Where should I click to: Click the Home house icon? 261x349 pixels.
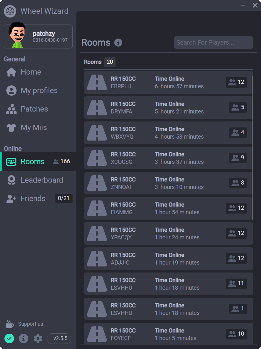[11, 72]
